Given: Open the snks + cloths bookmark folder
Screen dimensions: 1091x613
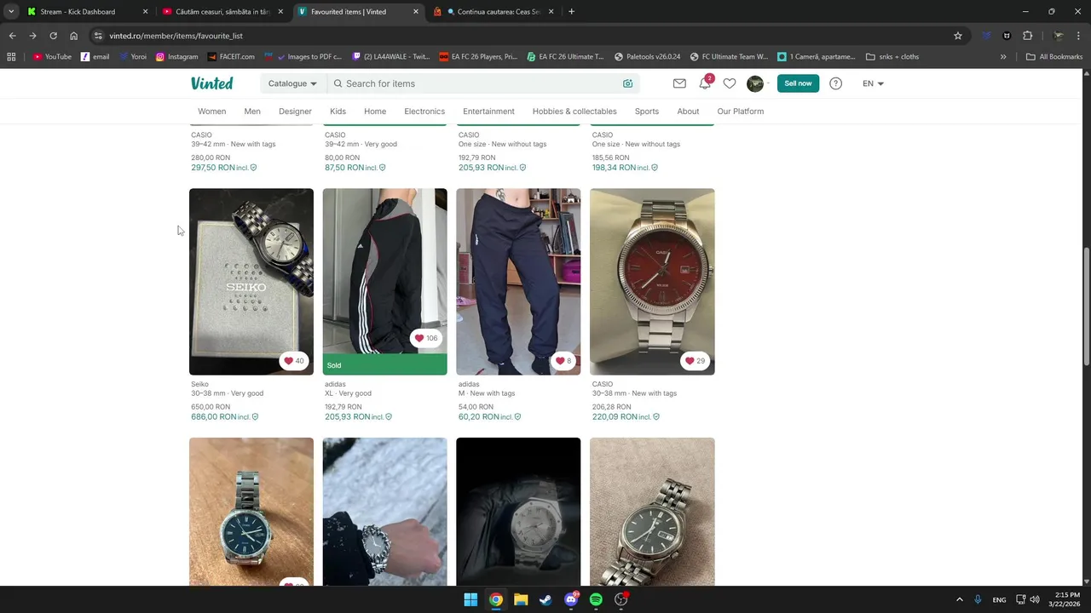Looking at the screenshot, I should 892,57.
